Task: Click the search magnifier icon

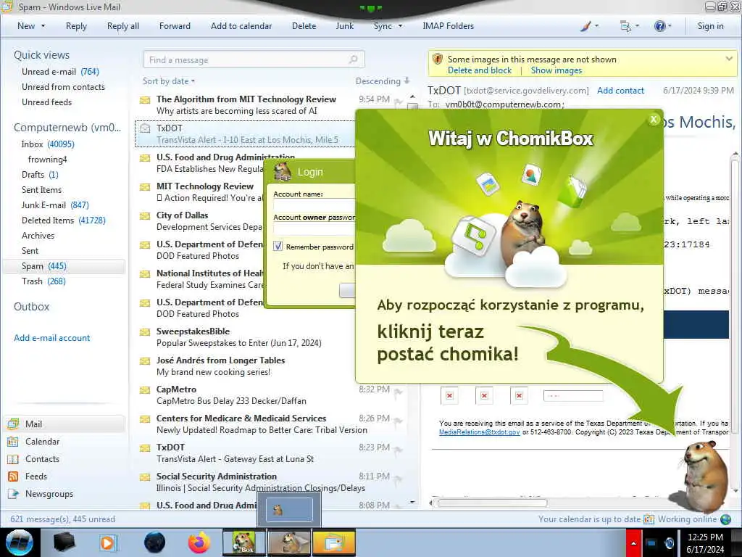Action: click(354, 59)
